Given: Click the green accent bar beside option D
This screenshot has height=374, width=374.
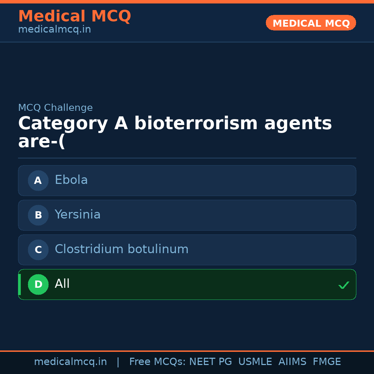Looking at the screenshot, I should [19, 284].
